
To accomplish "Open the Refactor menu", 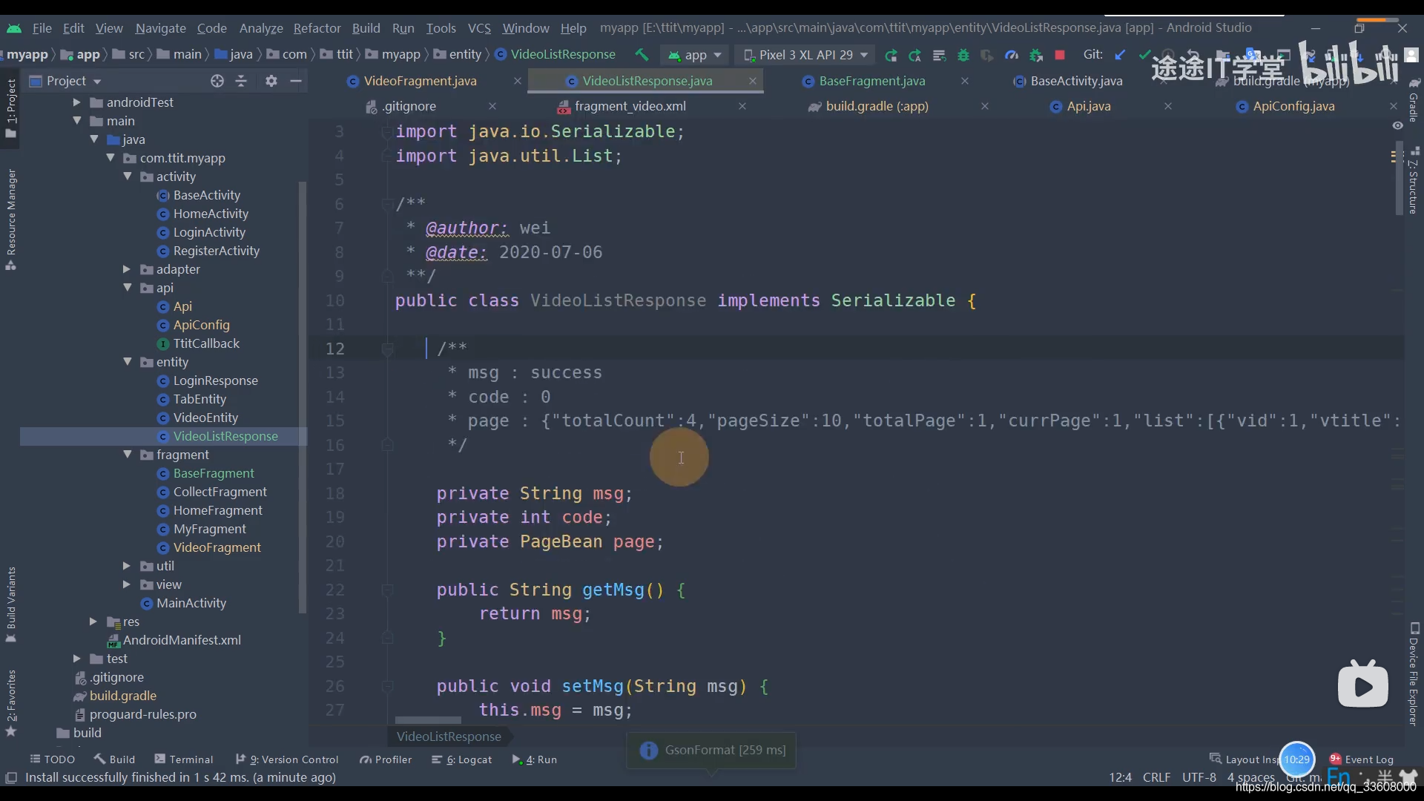I will coord(317,28).
